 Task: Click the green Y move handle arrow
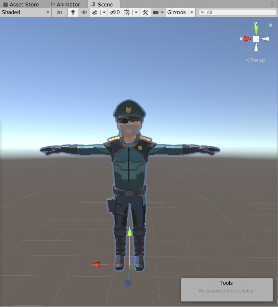tap(130, 232)
